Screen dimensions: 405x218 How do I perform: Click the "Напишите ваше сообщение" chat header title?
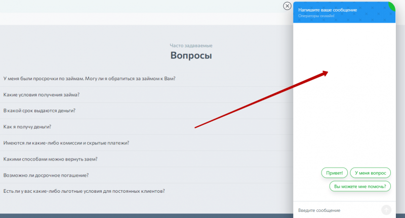[x=328, y=10]
